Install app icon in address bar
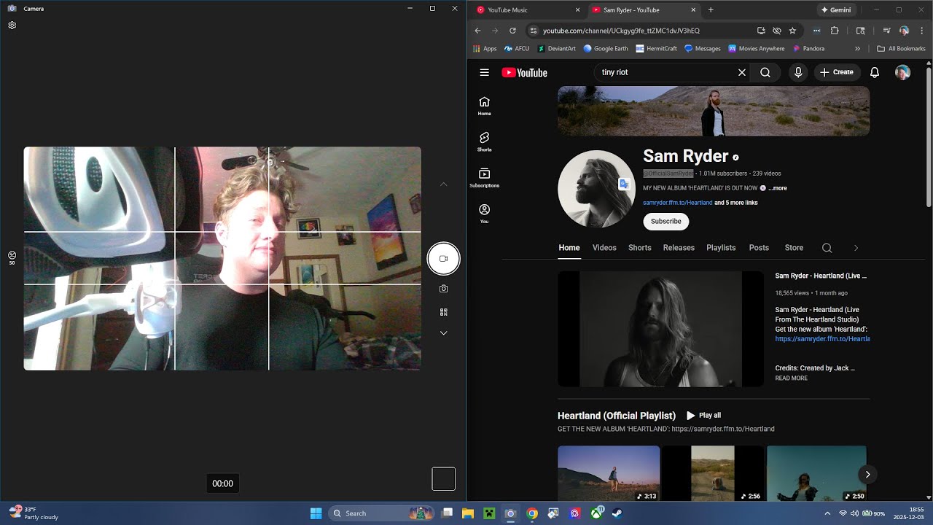The image size is (933, 525). (x=761, y=31)
